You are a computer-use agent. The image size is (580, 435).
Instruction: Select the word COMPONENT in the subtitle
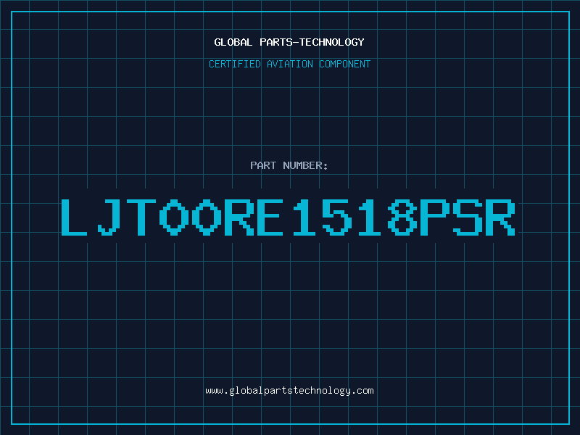click(x=345, y=64)
